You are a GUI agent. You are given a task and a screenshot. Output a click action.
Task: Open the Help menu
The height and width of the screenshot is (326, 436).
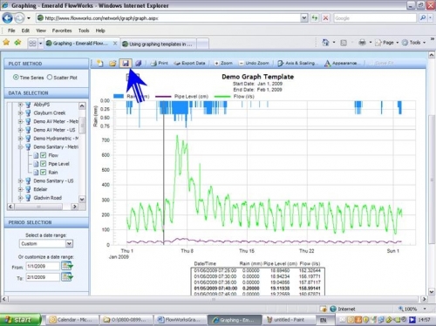pos(100,31)
